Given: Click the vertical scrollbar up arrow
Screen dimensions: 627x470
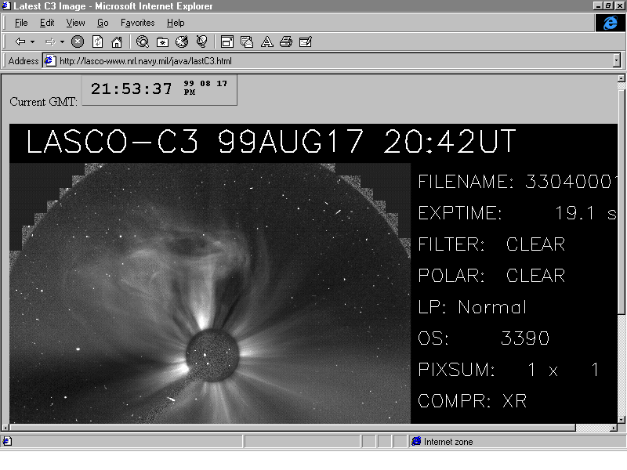Looking at the screenshot, I should pos(622,78).
